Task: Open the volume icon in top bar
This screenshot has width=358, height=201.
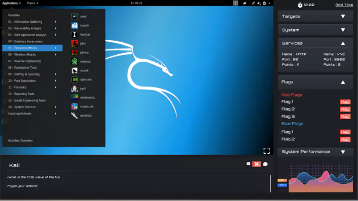Action: click(x=259, y=3)
